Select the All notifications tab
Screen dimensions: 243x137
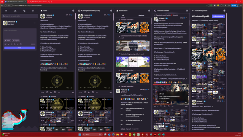click(123, 15)
